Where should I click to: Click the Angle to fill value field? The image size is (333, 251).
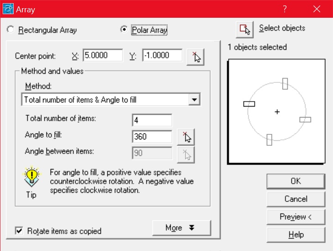[x=152, y=136]
